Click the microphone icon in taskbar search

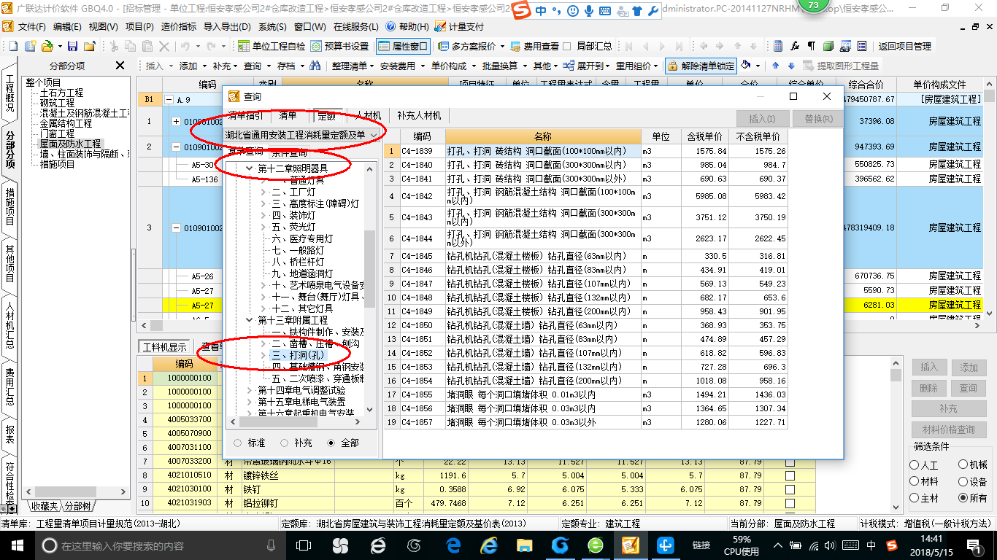pos(272,545)
